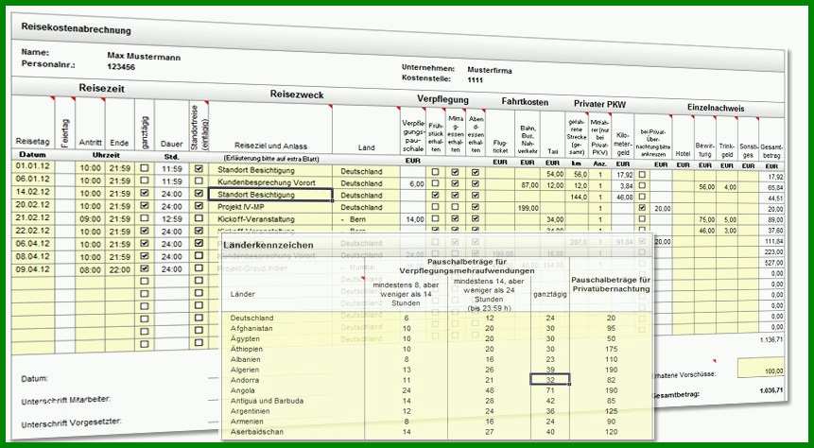The height and width of the screenshot is (448, 814).
Task: Tick the ganztägig checkbox for 01.01.12
Action: pyautogui.click(x=145, y=168)
